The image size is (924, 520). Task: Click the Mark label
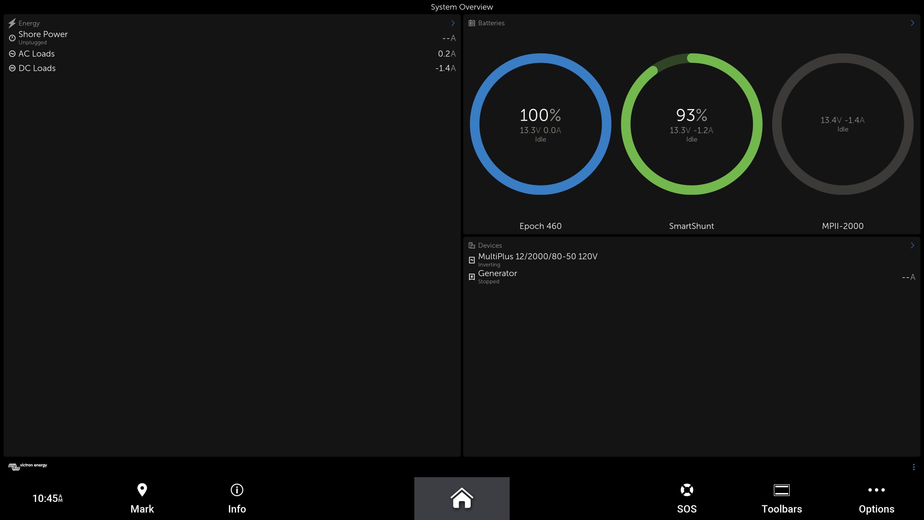[142, 509]
